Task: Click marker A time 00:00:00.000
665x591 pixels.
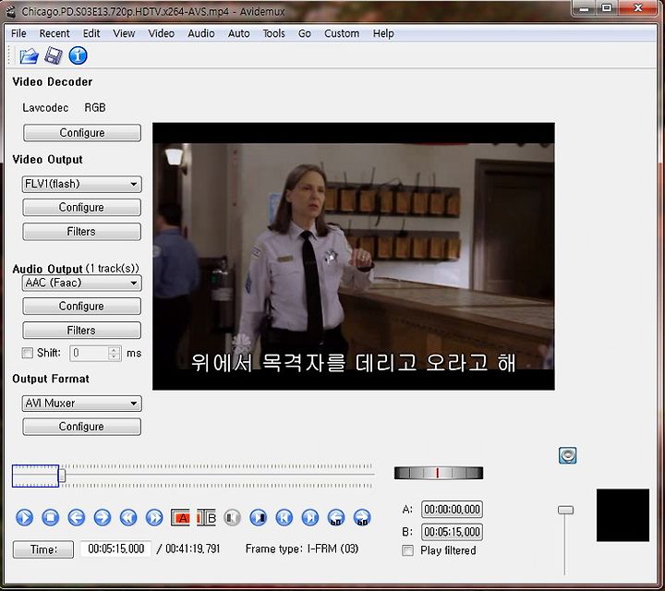Action: coord(452,509)
